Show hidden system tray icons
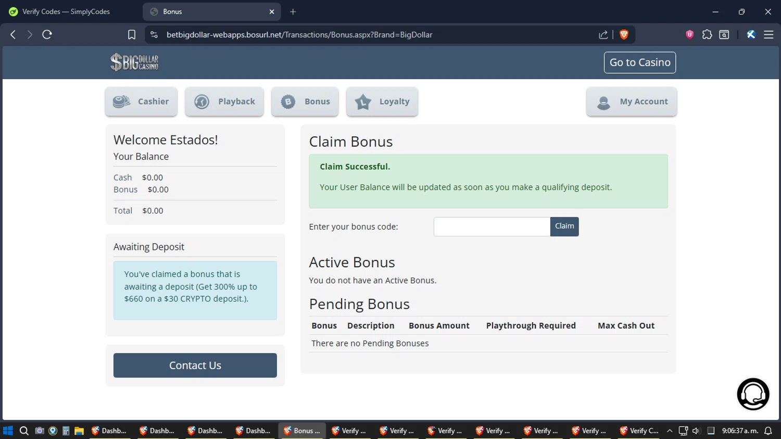Image resolution: width=781 pixels, height=439 pixels. coord(670,431)
